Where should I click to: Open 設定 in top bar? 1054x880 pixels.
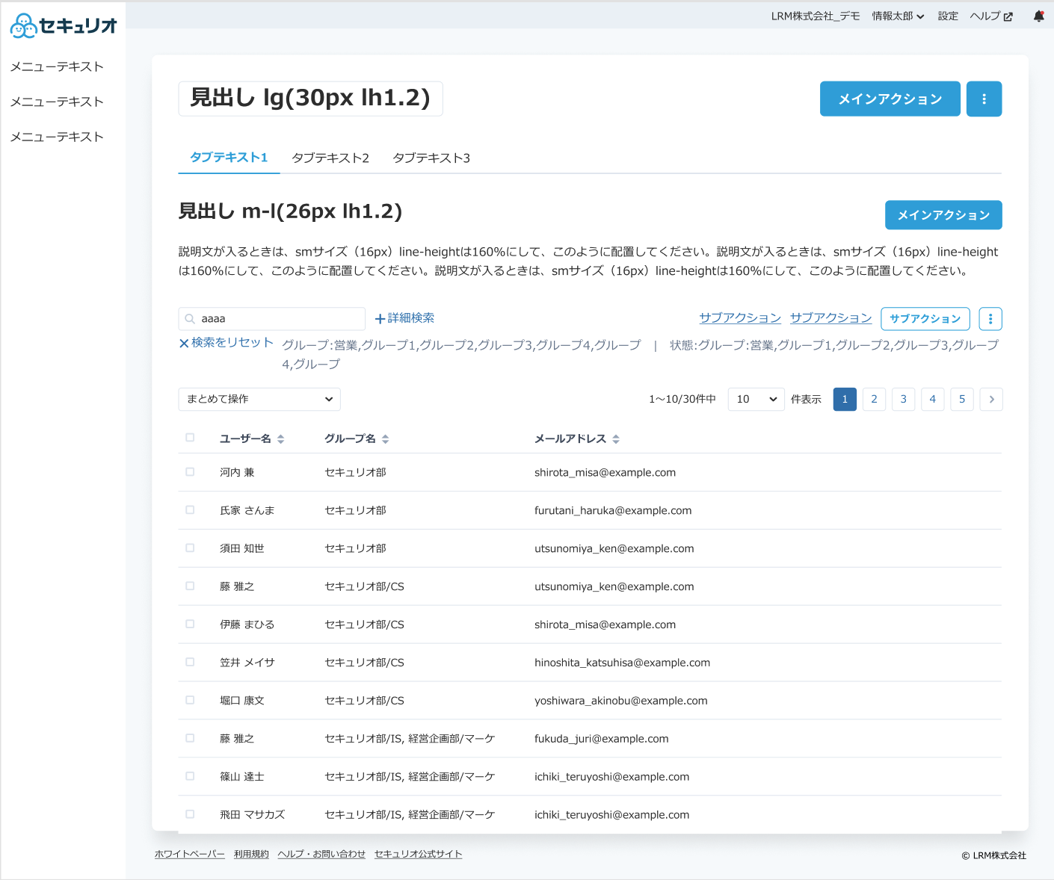(948, 16)
